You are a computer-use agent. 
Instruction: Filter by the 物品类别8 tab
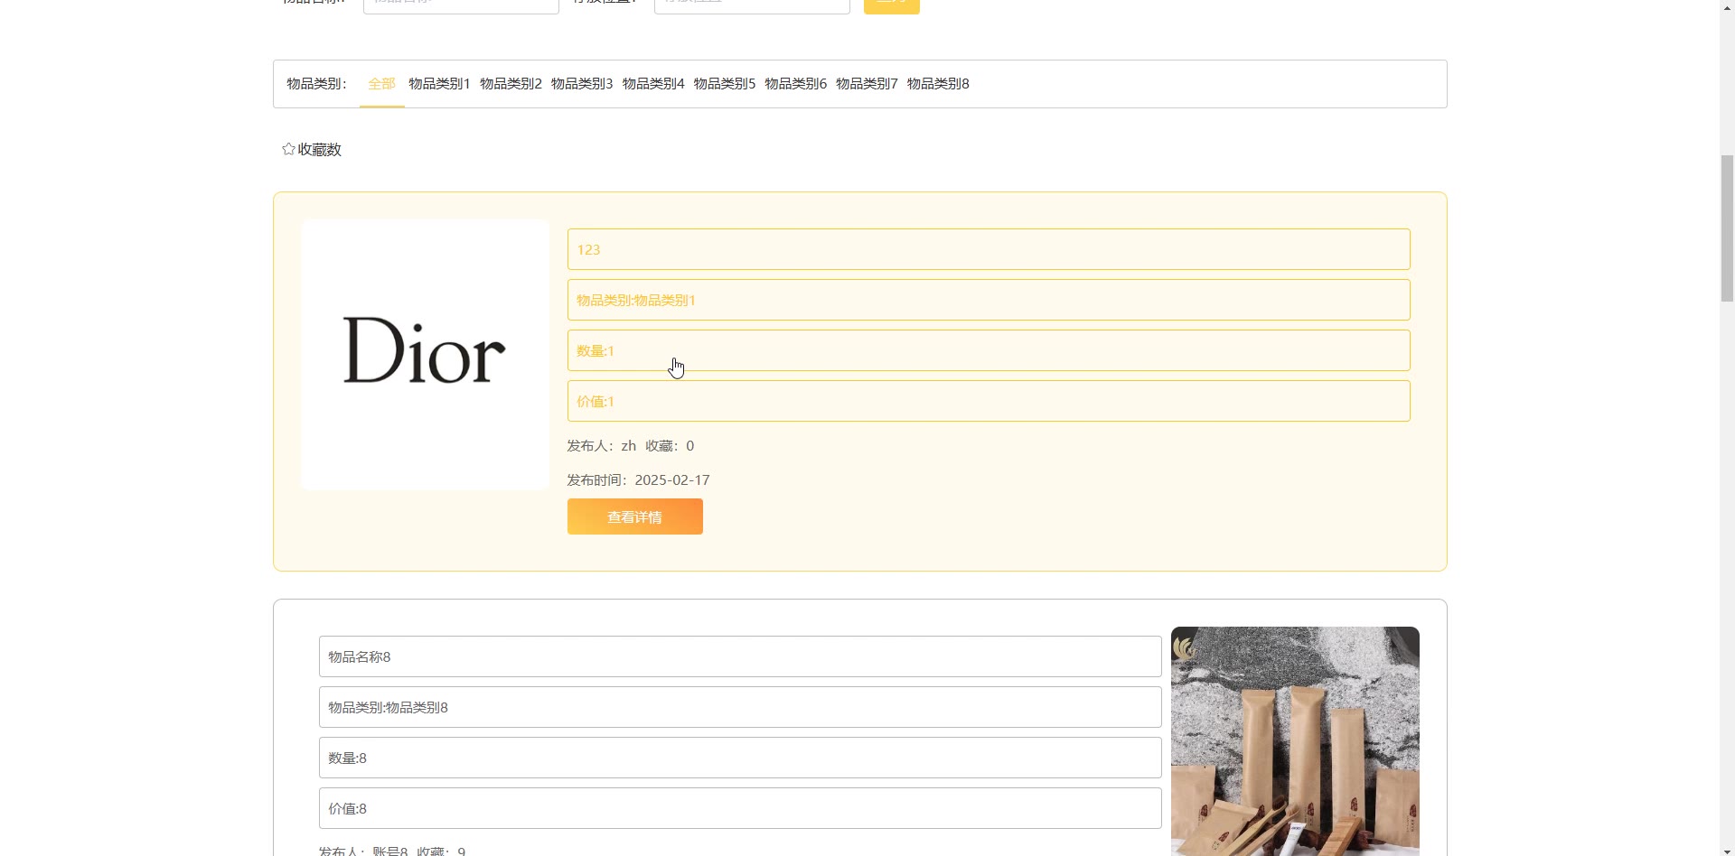click(938, 84)
